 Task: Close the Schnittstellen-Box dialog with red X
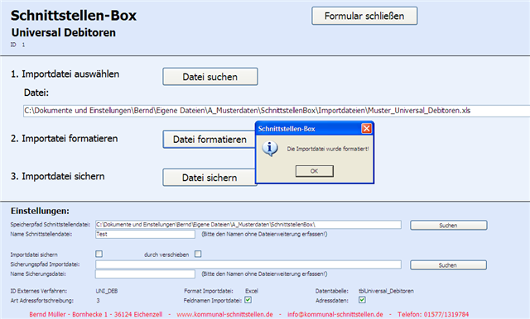tap(366, 128)
